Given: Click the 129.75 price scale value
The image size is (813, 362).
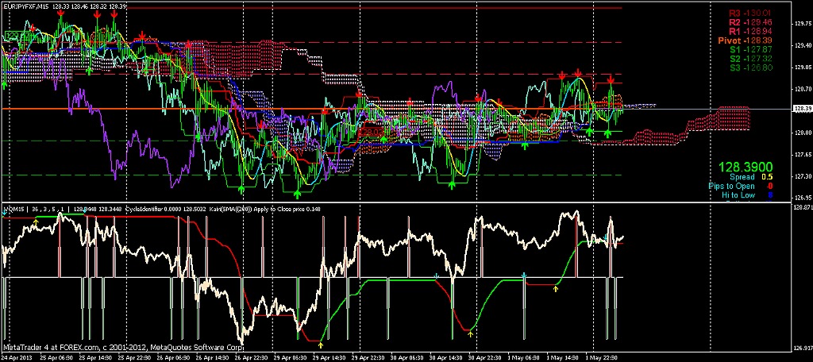Looking at the screenshot, I should [x=802, y=23].
